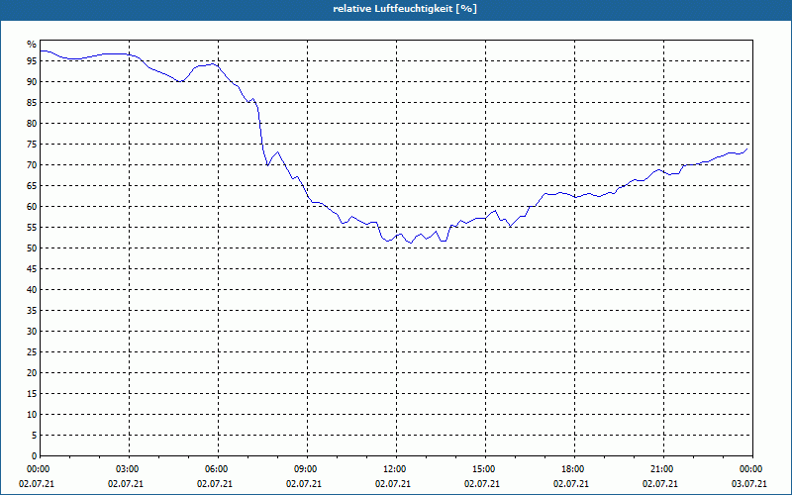Click the y-axis label 65
This screenshot has height=495, width=792.
pyautogui.click(x=32, y=186)
